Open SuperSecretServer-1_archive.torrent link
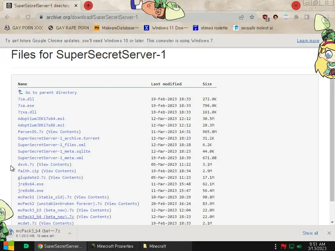The image size is (335, 251). [x=59, y=138]
